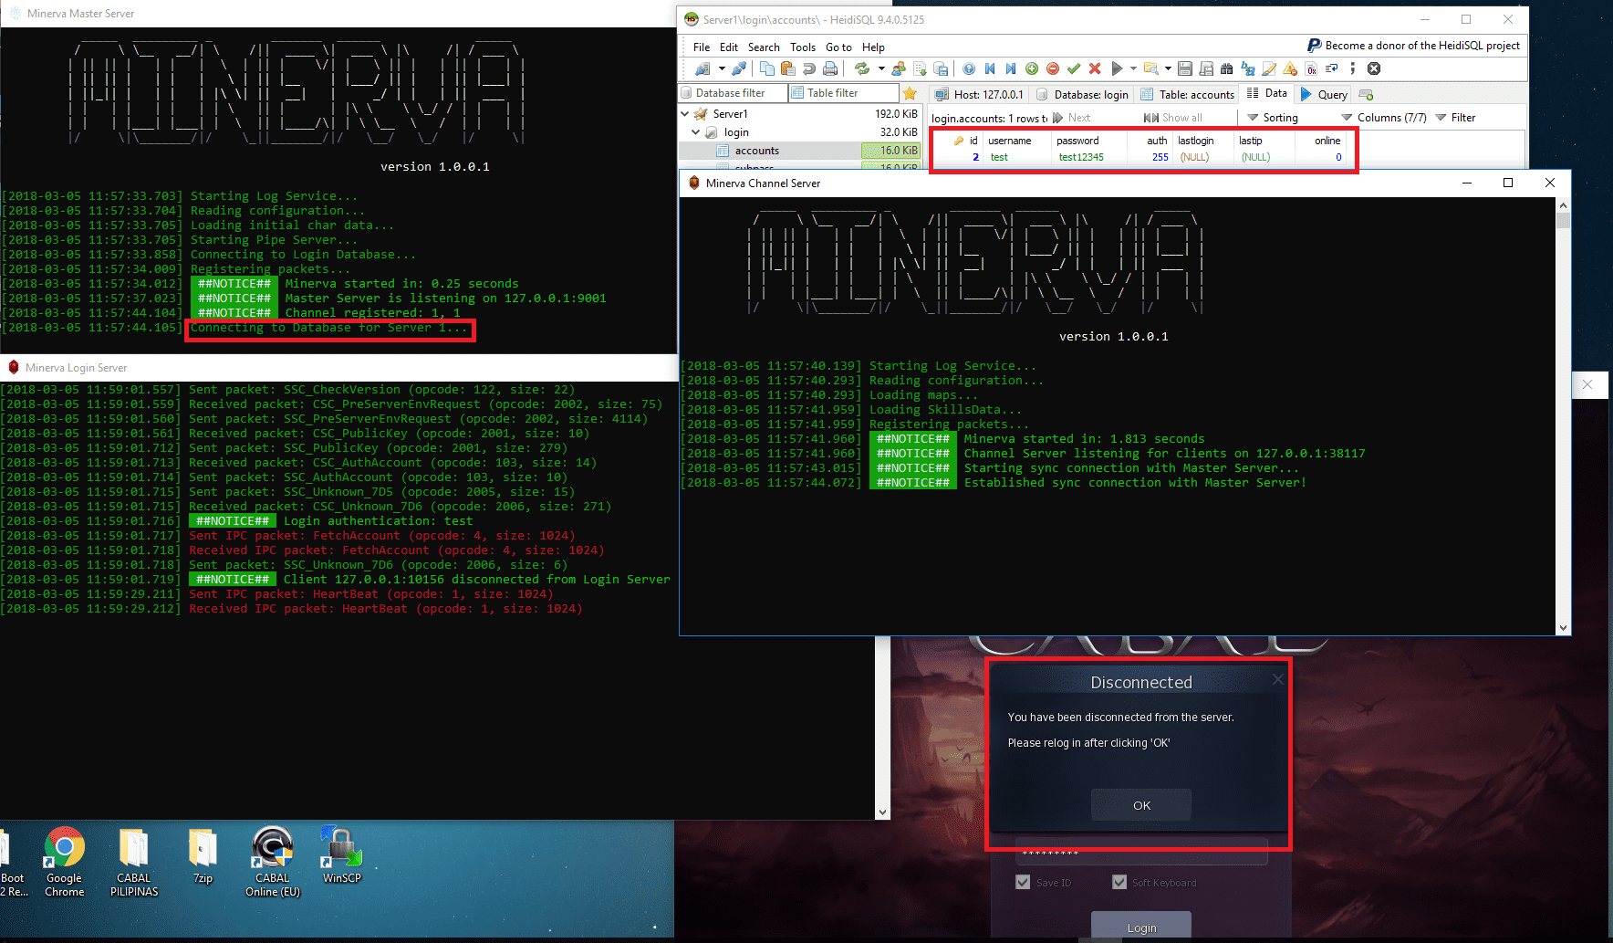
Task: Open the Go to menu in HeidiSQL
Action: pos(838,47)
